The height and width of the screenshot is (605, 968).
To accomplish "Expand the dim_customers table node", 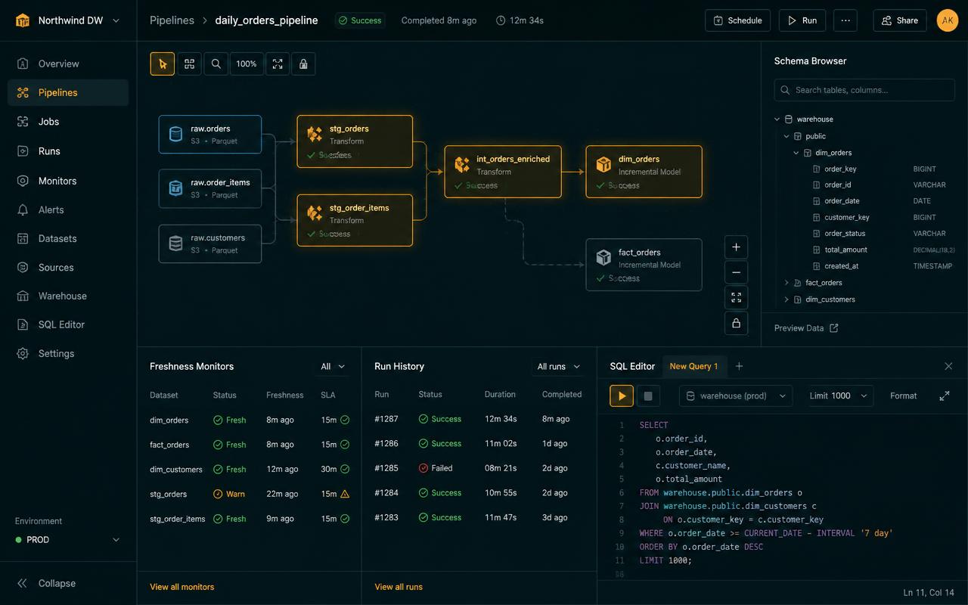I will (786, 299).
